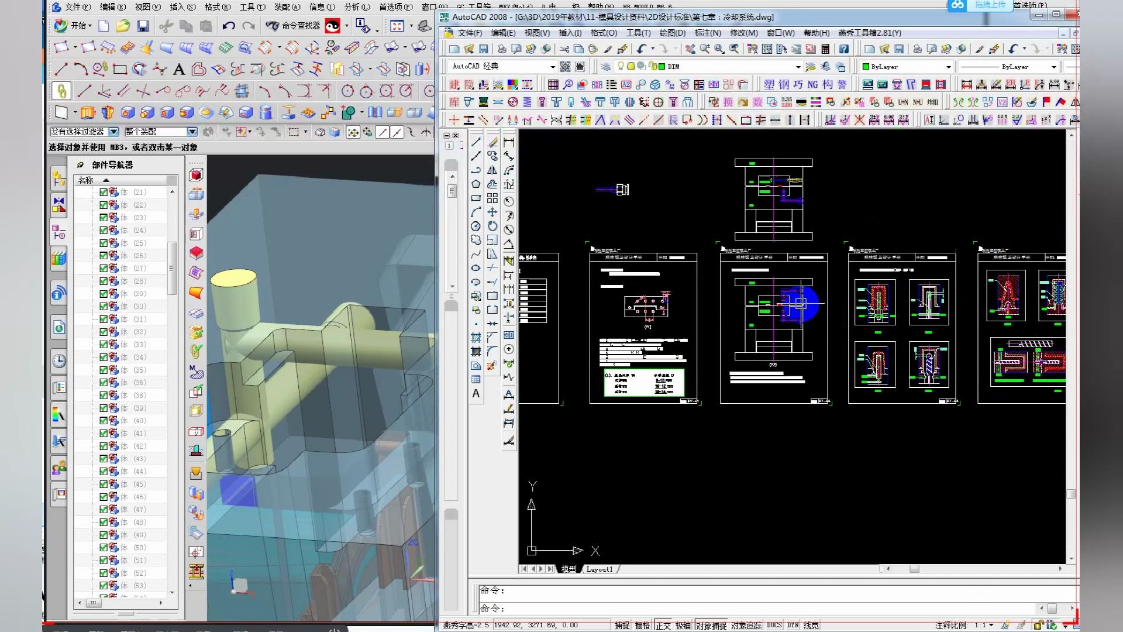Click the Undo arrow in the NX toolbar
Image resolution: width=1123 pixels, height=632 pixels.
[x=228, y=26]
